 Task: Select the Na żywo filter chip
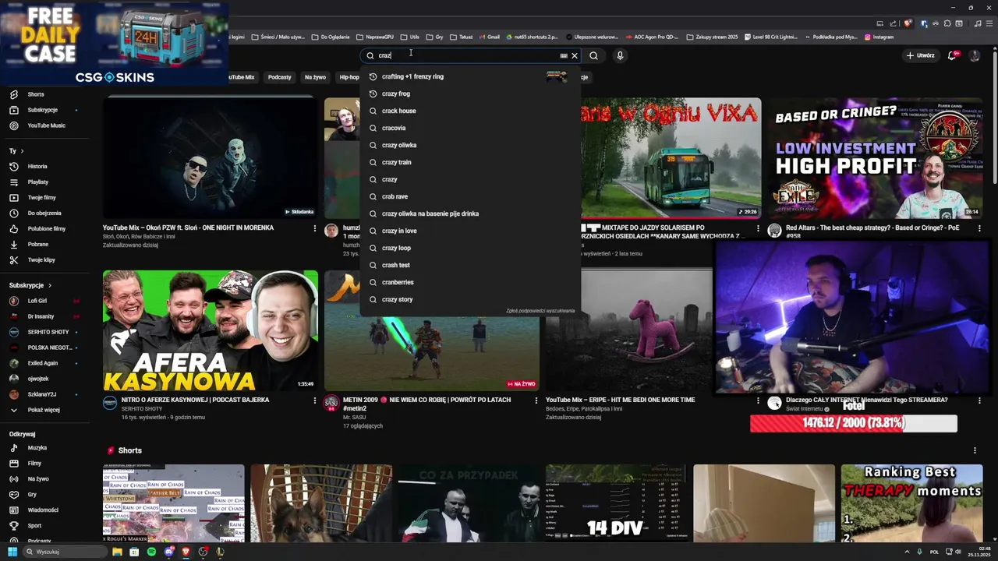[x=315, y=77]
